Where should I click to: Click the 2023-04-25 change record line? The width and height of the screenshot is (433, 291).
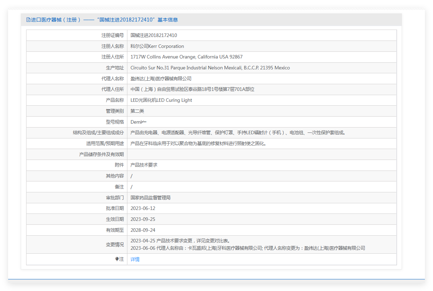pos(181,241)
